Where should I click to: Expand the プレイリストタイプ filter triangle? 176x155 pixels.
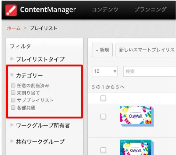[12, 59]
